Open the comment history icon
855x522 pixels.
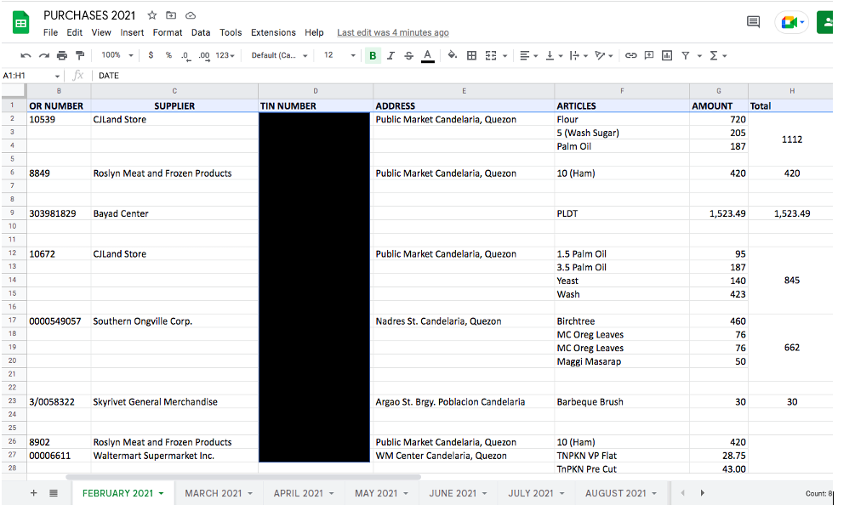pyautogui.click(x=753, y=22)
